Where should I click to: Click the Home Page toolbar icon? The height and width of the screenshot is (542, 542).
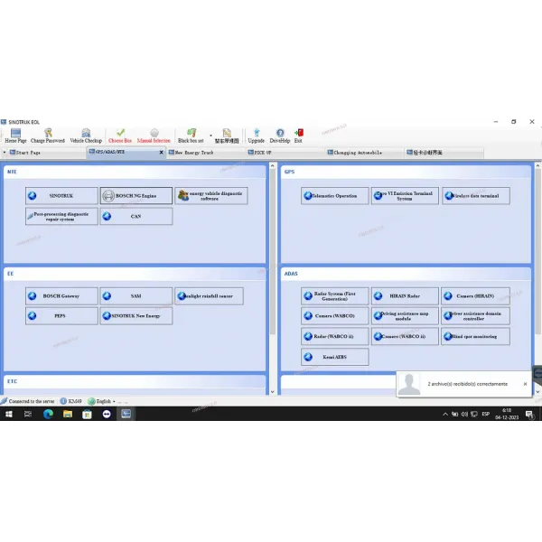point(15,134)
